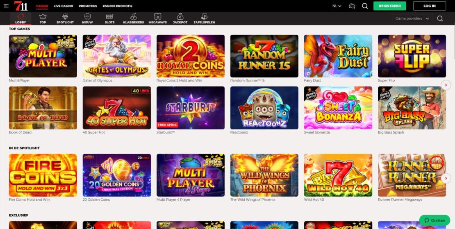Select the Nieuw badge icon
This screenshot has height=229, width=455.
tap(87, 16)
